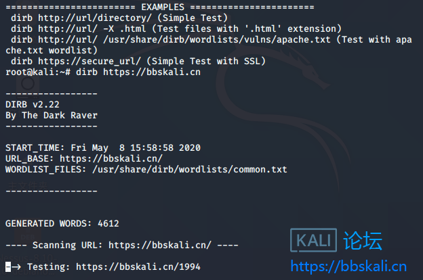Click the testing URL ending in /1994
The width and height of the screenshot is (423, 280).
[138, 267]
